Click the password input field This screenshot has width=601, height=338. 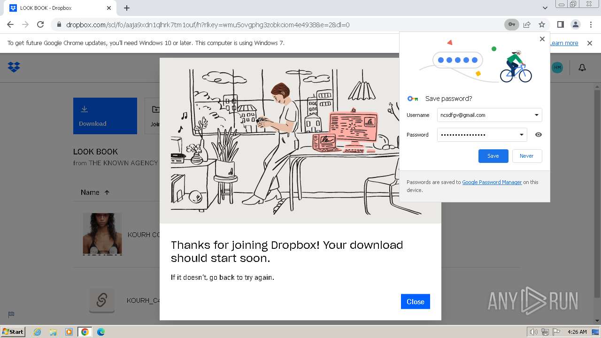point(482,135)
